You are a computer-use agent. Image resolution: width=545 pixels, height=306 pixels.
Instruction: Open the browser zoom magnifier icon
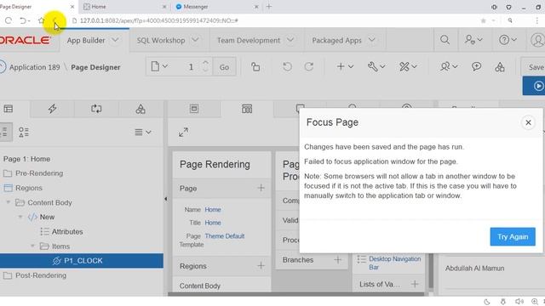535,302
